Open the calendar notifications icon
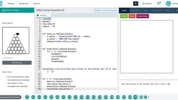Screen dimensions: 178x100 click(x=159, y=4)
